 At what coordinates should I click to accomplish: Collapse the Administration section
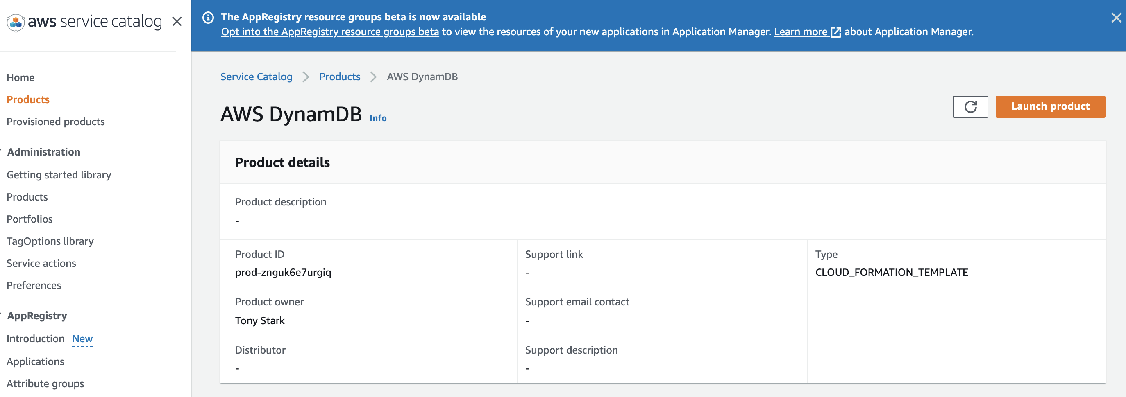44,152
